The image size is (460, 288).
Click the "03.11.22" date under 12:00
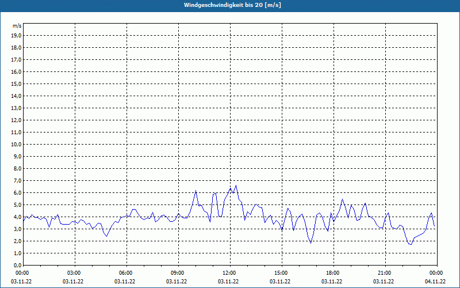coord(228,282)
